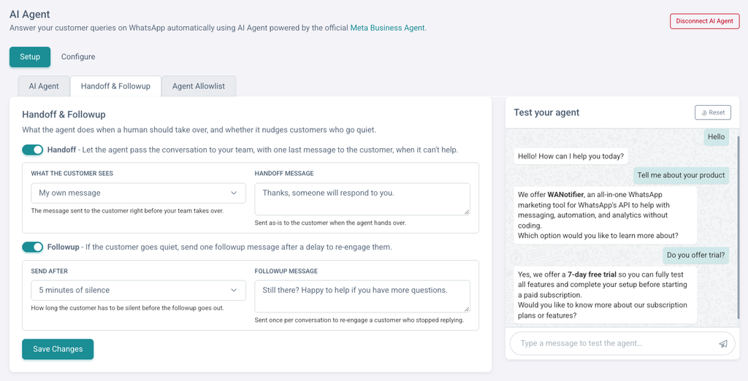Click the 'message sent to the customer right before' hint
748x381 pixels.
(x=127, y=211)
